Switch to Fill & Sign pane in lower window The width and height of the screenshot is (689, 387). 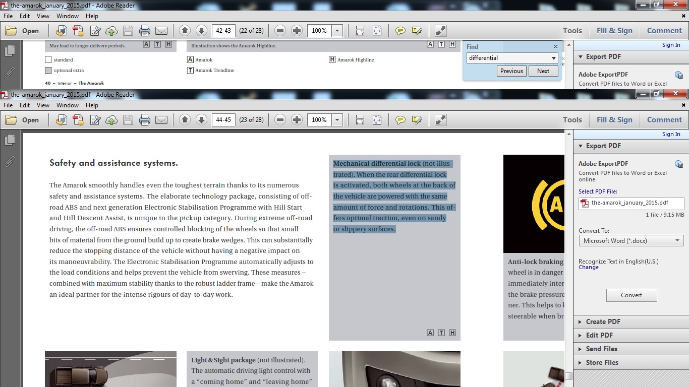614,120
